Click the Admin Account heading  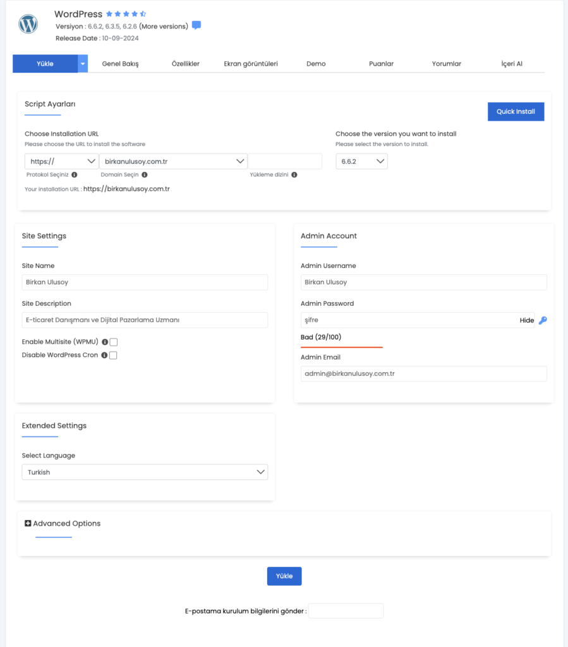click(x=329, y=236)
